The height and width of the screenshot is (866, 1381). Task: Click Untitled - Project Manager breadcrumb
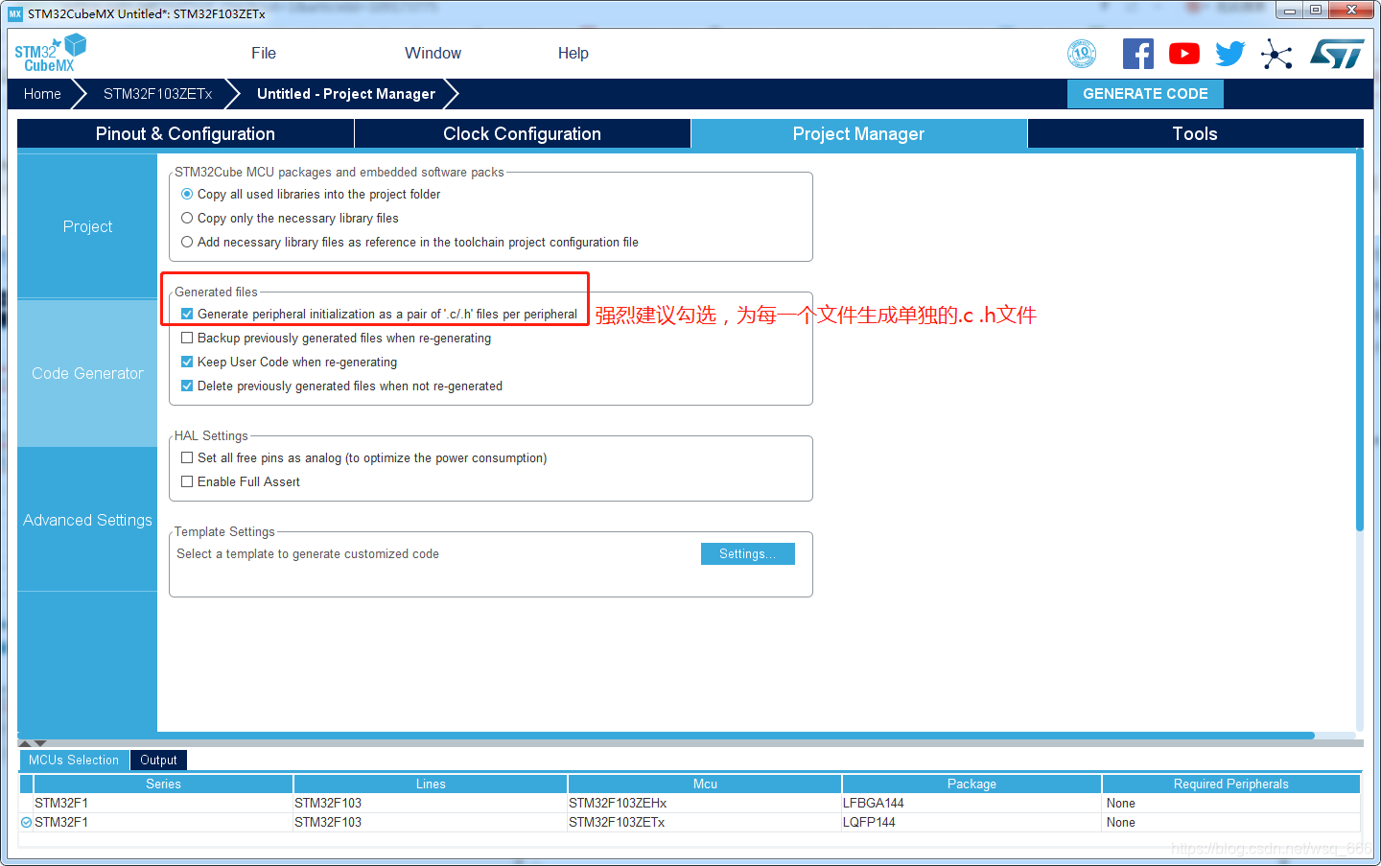pyautogui.click(x=346, y=94)
